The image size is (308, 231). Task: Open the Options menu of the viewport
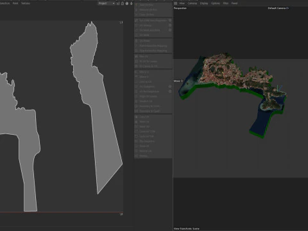(x=216, y=3)
